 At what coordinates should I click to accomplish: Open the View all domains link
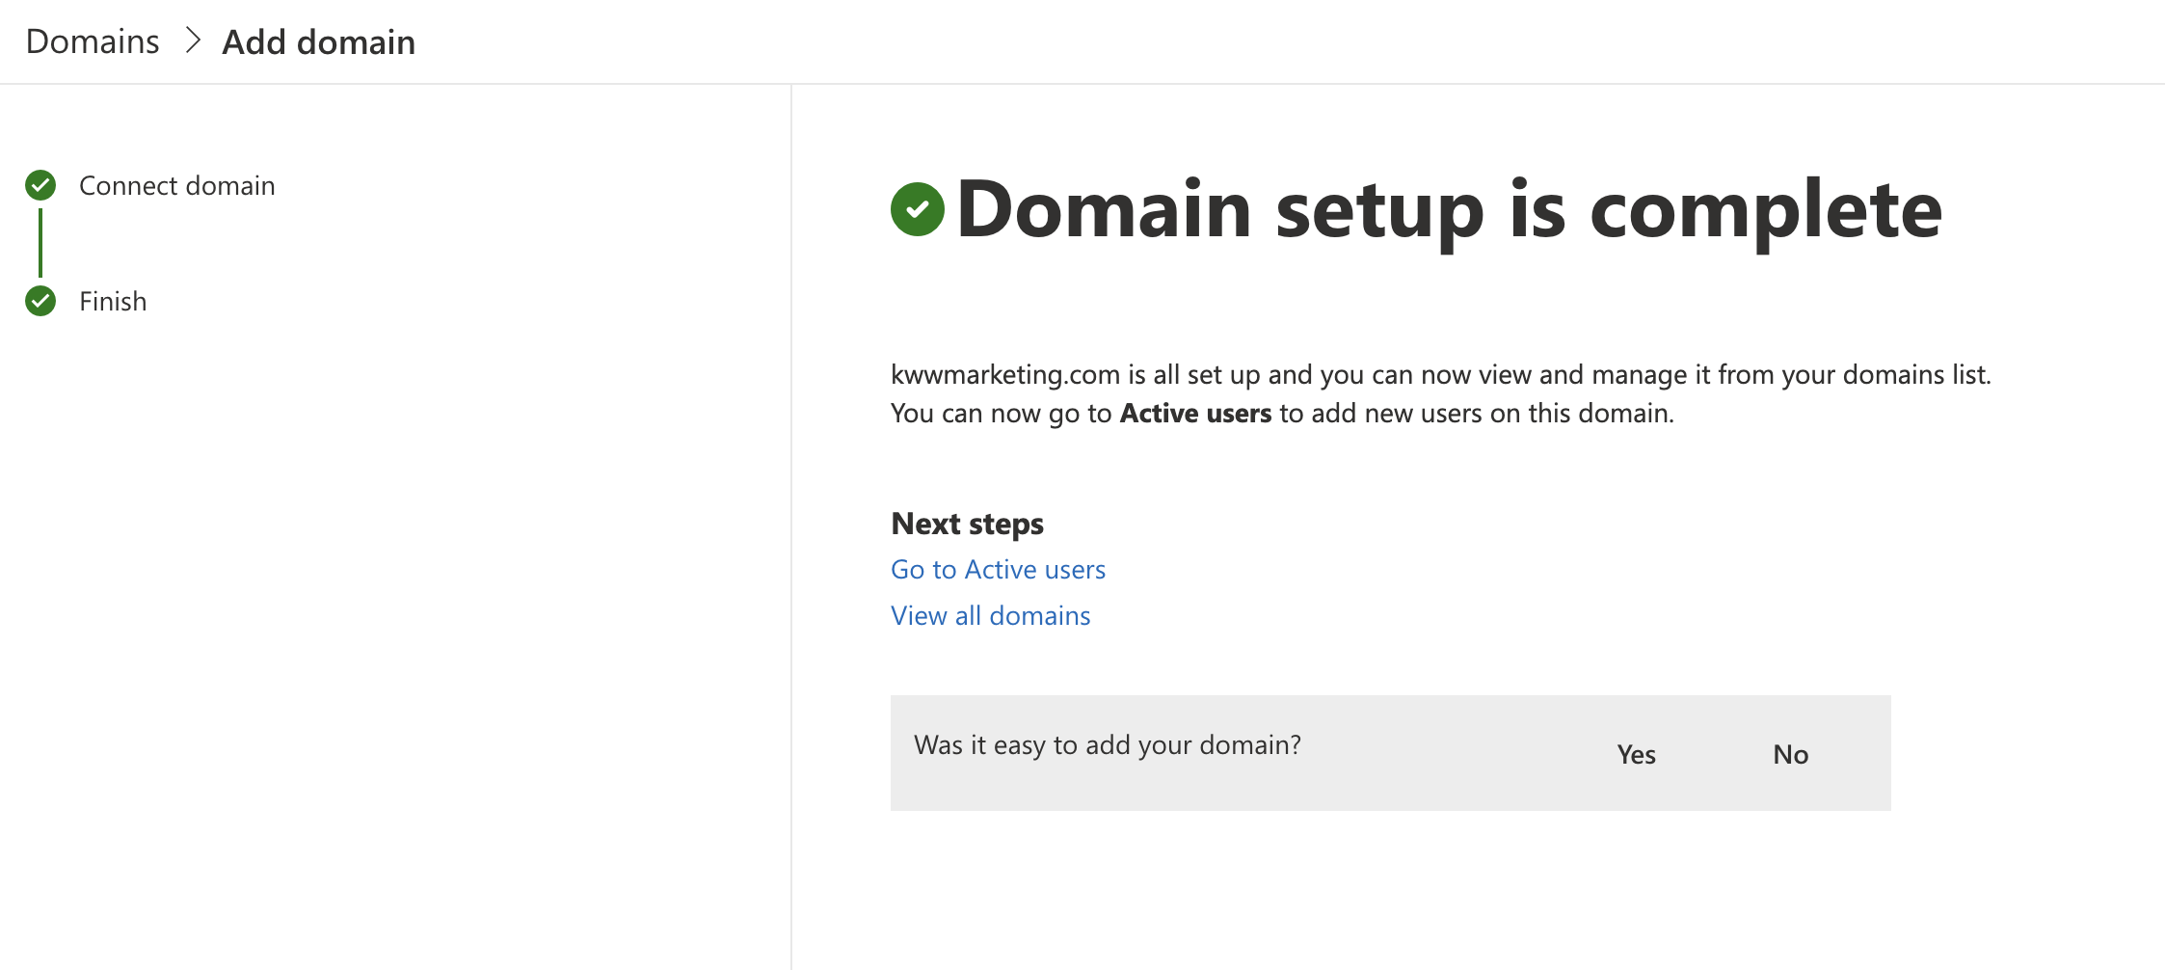pos(990,616)
